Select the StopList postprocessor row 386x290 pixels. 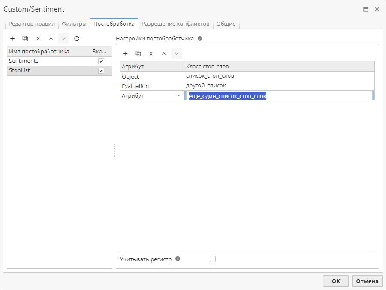pos(59,70)
